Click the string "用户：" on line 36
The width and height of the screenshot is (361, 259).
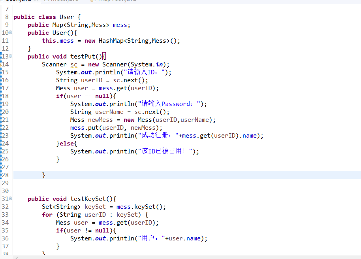pyautogui.click(x=152, y=238)
